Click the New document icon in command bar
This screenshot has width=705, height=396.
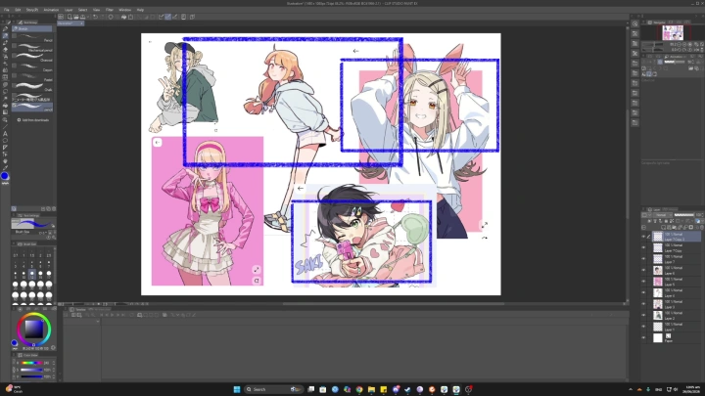(70, 17)
